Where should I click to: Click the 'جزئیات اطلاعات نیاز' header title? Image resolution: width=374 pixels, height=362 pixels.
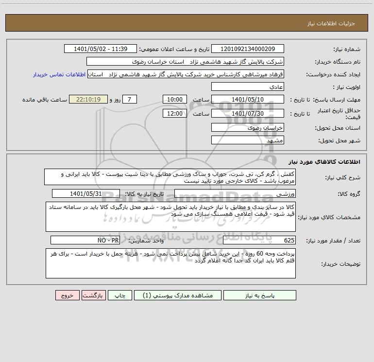coord(331,23)
